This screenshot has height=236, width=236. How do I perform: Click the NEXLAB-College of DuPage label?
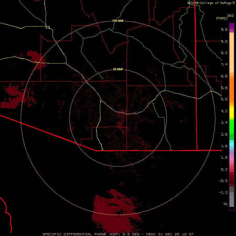pos(209,3)
